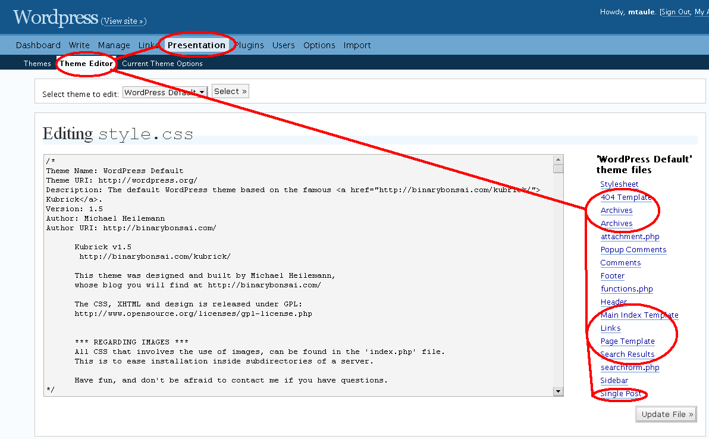Click the 'Author: Michael Heilemann' line
The width and height of the screenshot is (709, 439).
pyautogui.click(x=105, y=218)
